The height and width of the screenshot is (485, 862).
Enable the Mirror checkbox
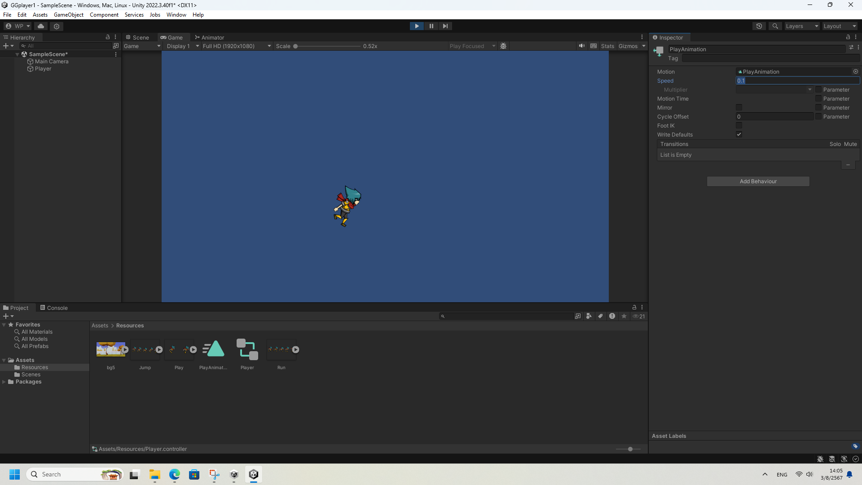(x=739, y=107)
